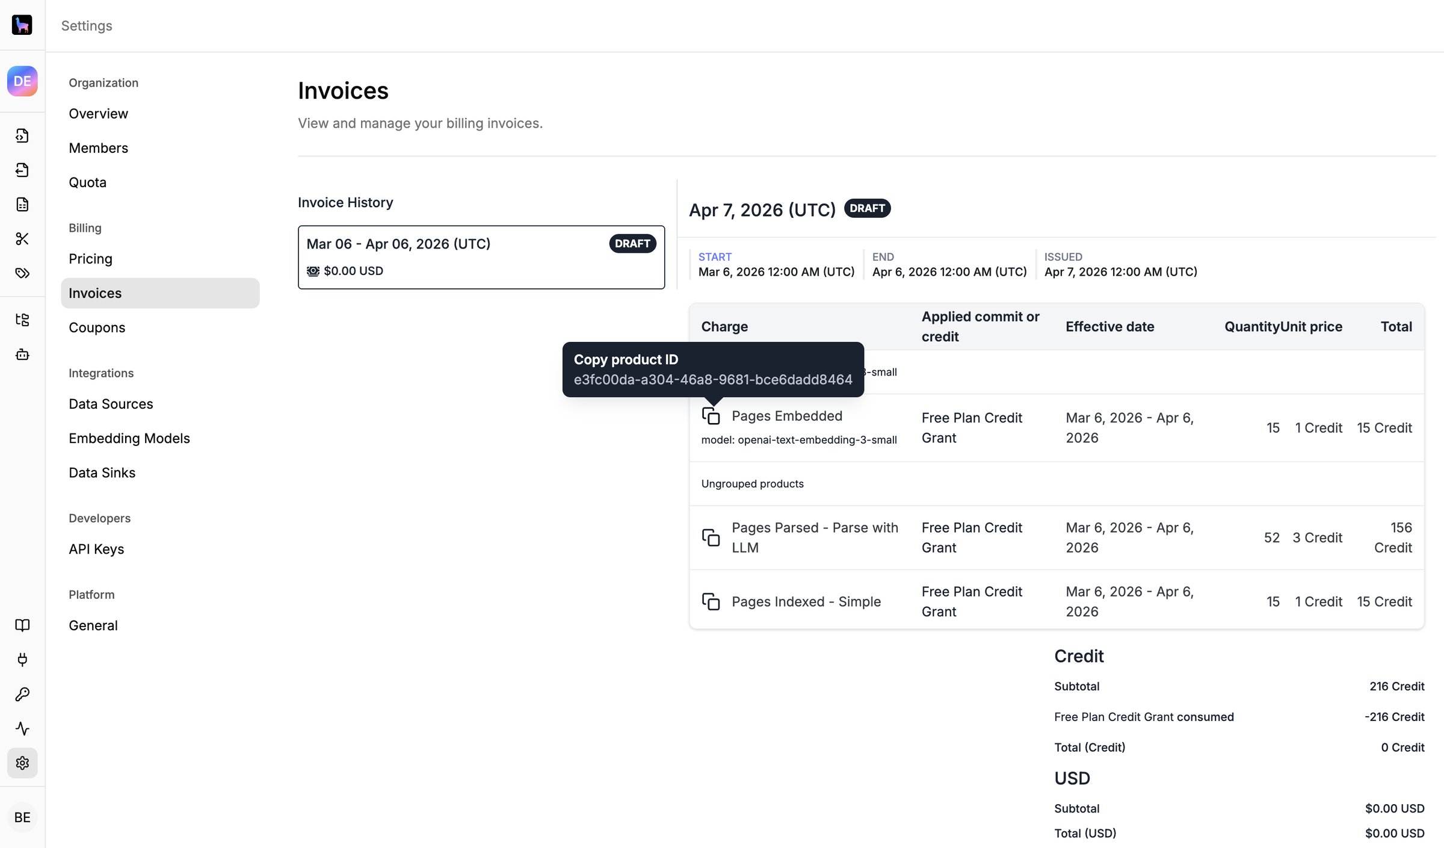Click the Settings header title
The height and width of the screenshot is (848, 1444).
(87, 26)
